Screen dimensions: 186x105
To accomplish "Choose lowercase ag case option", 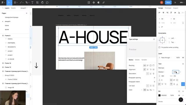I will coord(148,90).
